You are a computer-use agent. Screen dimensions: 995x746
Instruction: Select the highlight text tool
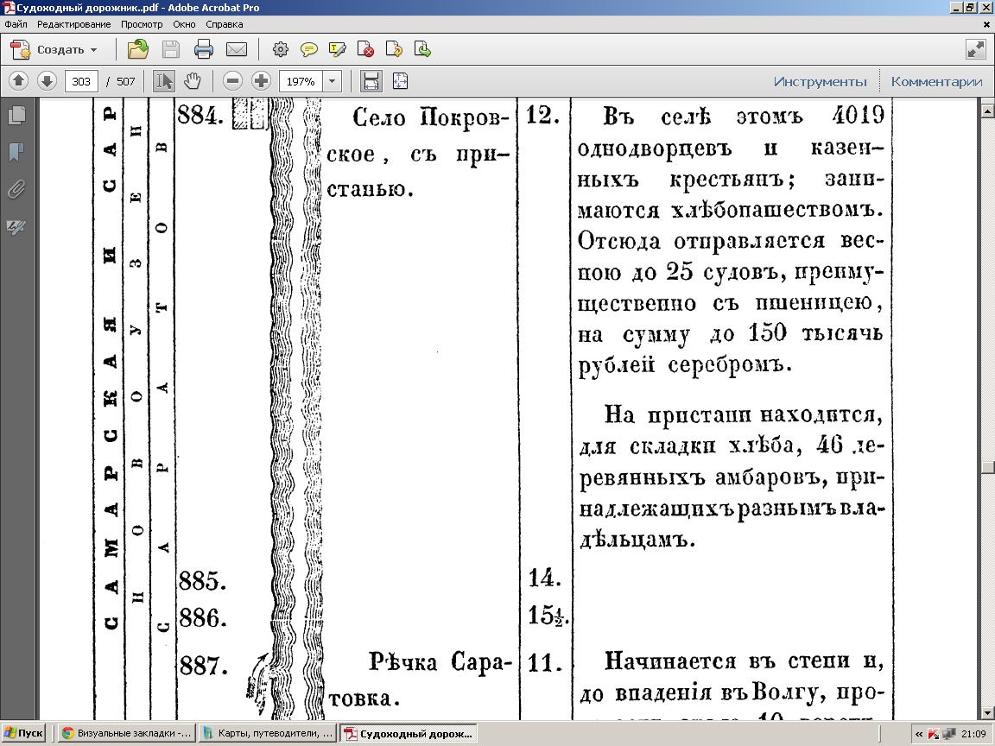(x=338, y=49)
